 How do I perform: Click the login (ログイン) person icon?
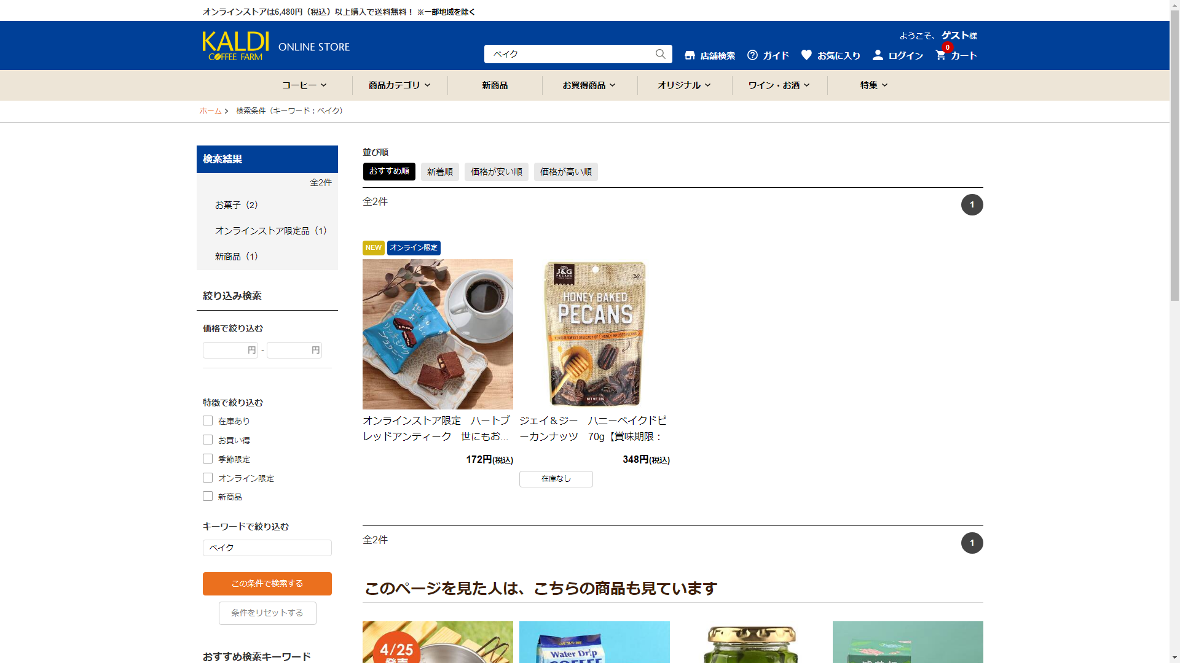[x=878, y=55]
